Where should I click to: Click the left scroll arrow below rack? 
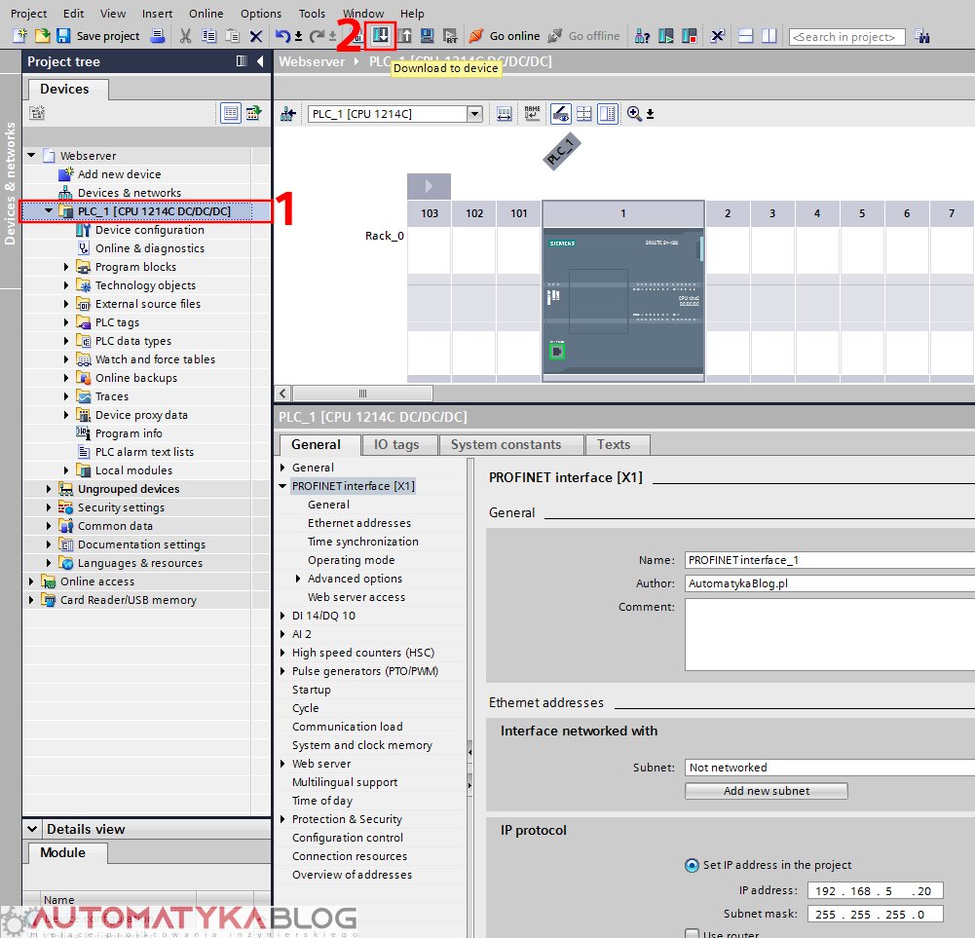tap(282, 394)
